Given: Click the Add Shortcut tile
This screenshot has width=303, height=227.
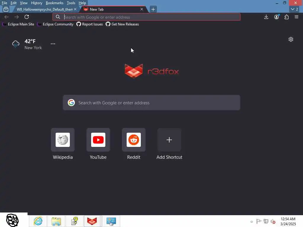Looking at the screenshot, I should (169, 144).
